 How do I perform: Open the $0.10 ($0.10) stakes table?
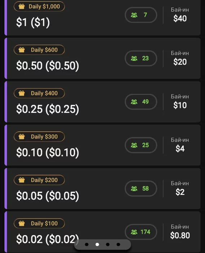(x=102, y=145)
